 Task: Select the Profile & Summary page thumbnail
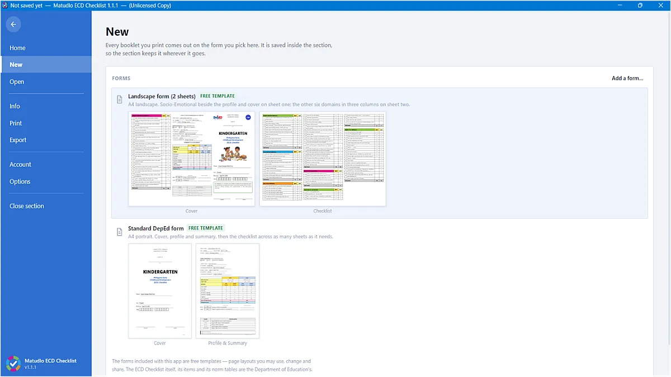[228, 291]
